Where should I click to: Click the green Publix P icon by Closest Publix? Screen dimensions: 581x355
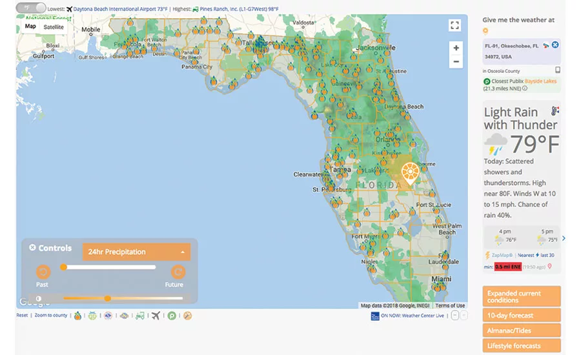pyautogui.click(x=487, y=81)
